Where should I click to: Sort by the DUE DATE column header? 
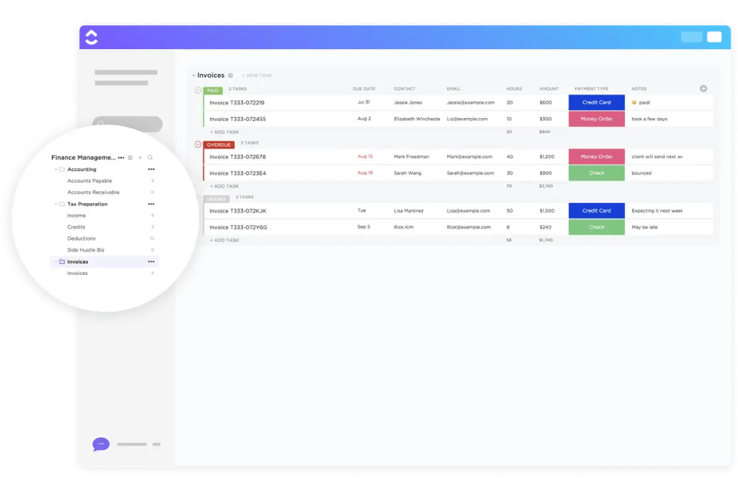[364, 89]
